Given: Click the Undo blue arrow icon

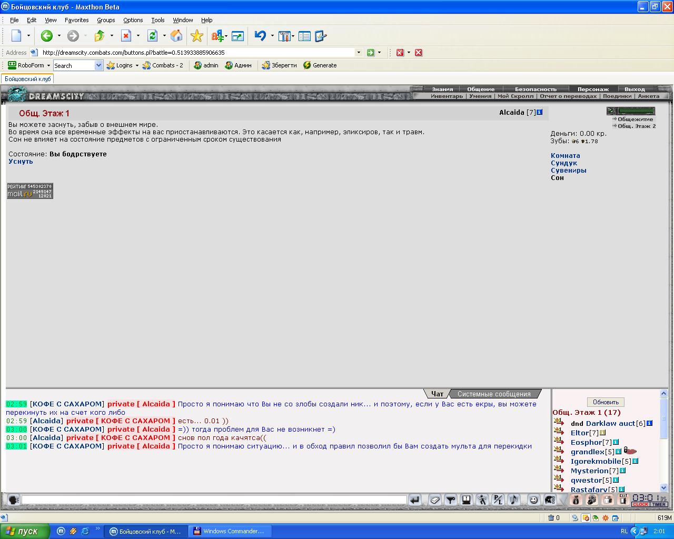Looking at the screenshot, I should click(x=260, y=36).
